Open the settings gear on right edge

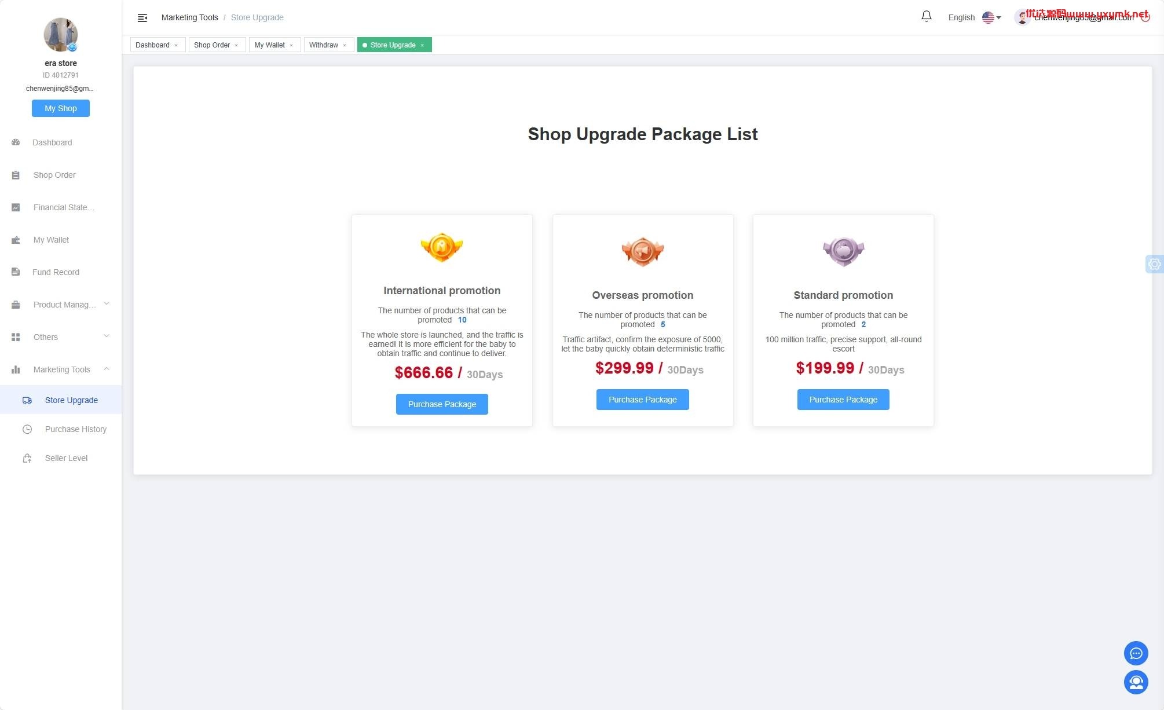point(1154,264)
